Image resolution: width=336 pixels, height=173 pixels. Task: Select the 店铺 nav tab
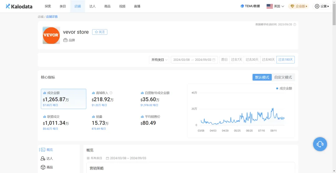[x=77, y=6]
